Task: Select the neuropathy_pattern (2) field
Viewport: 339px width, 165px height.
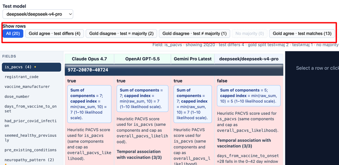Action: coord(31,160)
